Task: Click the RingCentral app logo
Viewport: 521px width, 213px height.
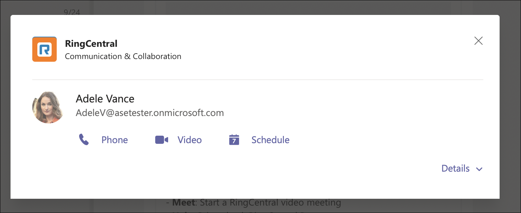Action: [44, 49]
